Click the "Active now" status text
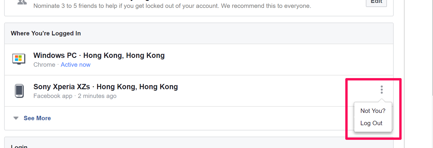 (76, 65)
